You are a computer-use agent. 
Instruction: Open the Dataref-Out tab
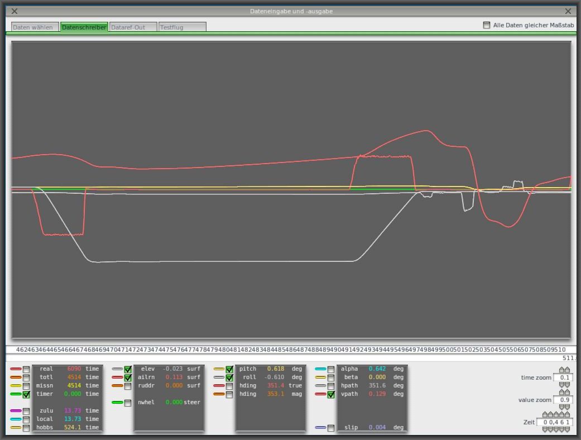133,27
